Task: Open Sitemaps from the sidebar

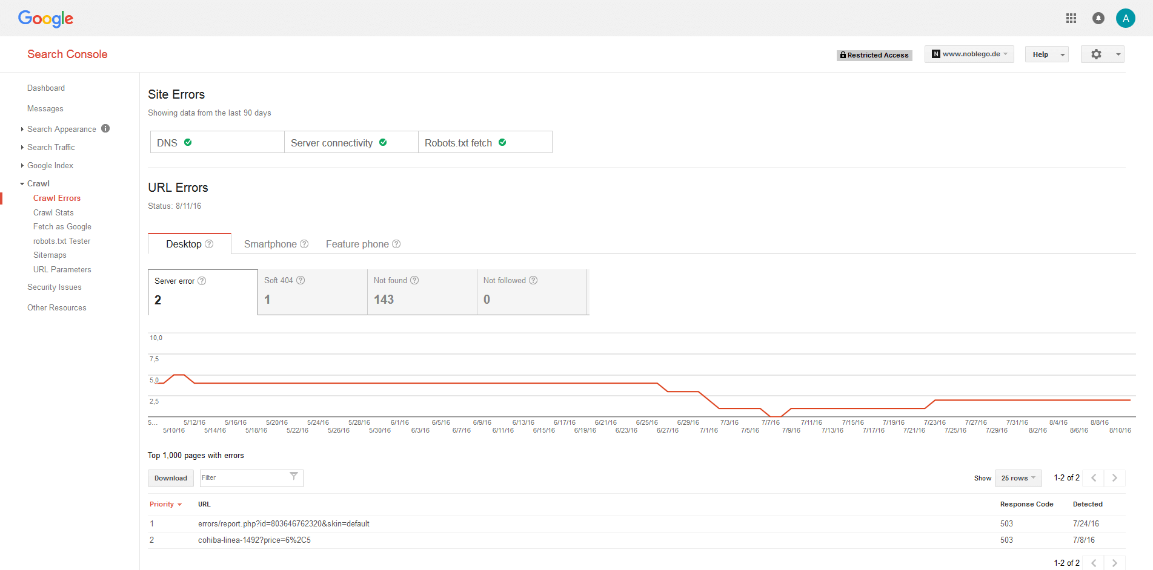Action: click(x=49, y=255)
